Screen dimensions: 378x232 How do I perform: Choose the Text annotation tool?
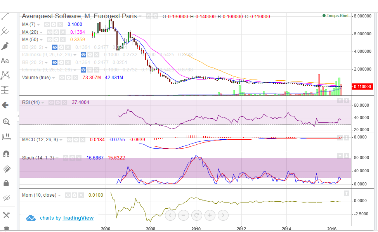pos(5,61)
